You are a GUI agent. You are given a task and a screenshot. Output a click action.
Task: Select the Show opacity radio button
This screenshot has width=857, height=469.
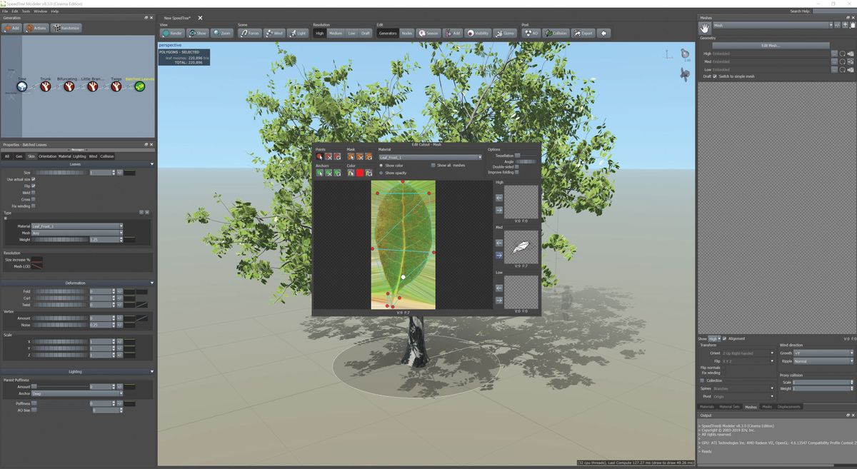381,173
